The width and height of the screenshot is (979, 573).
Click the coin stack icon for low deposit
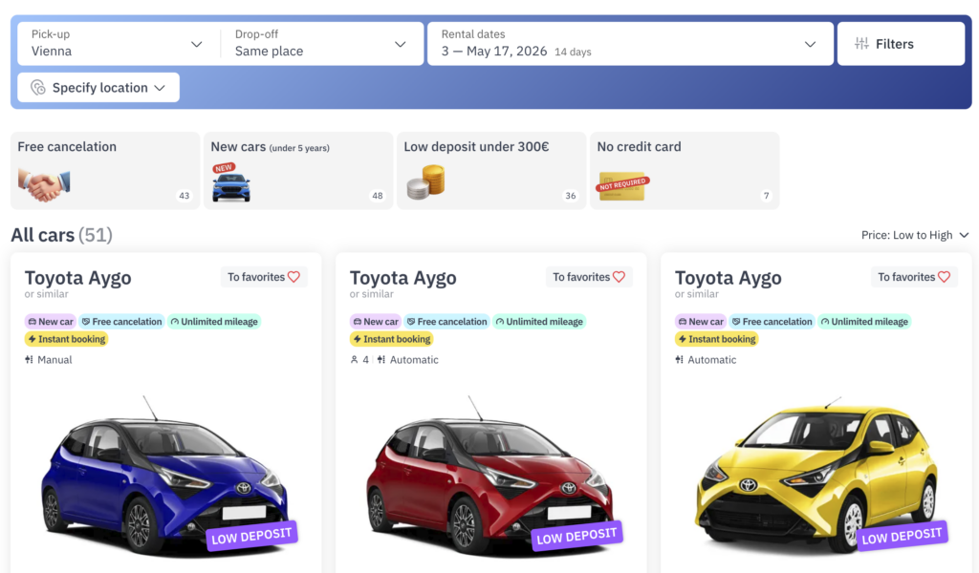(425, 181)
